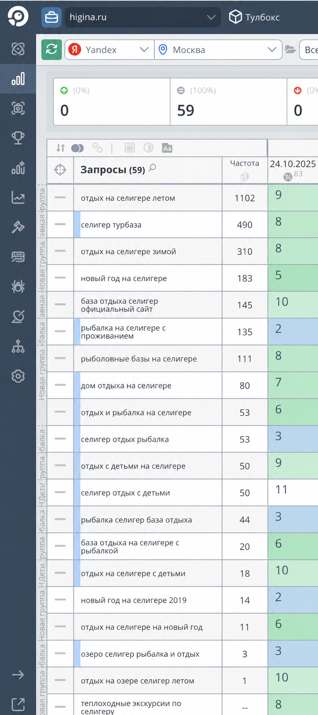Open the Москва region dropdown
Viewport: 318px width, 715px height.
[218, 50]
